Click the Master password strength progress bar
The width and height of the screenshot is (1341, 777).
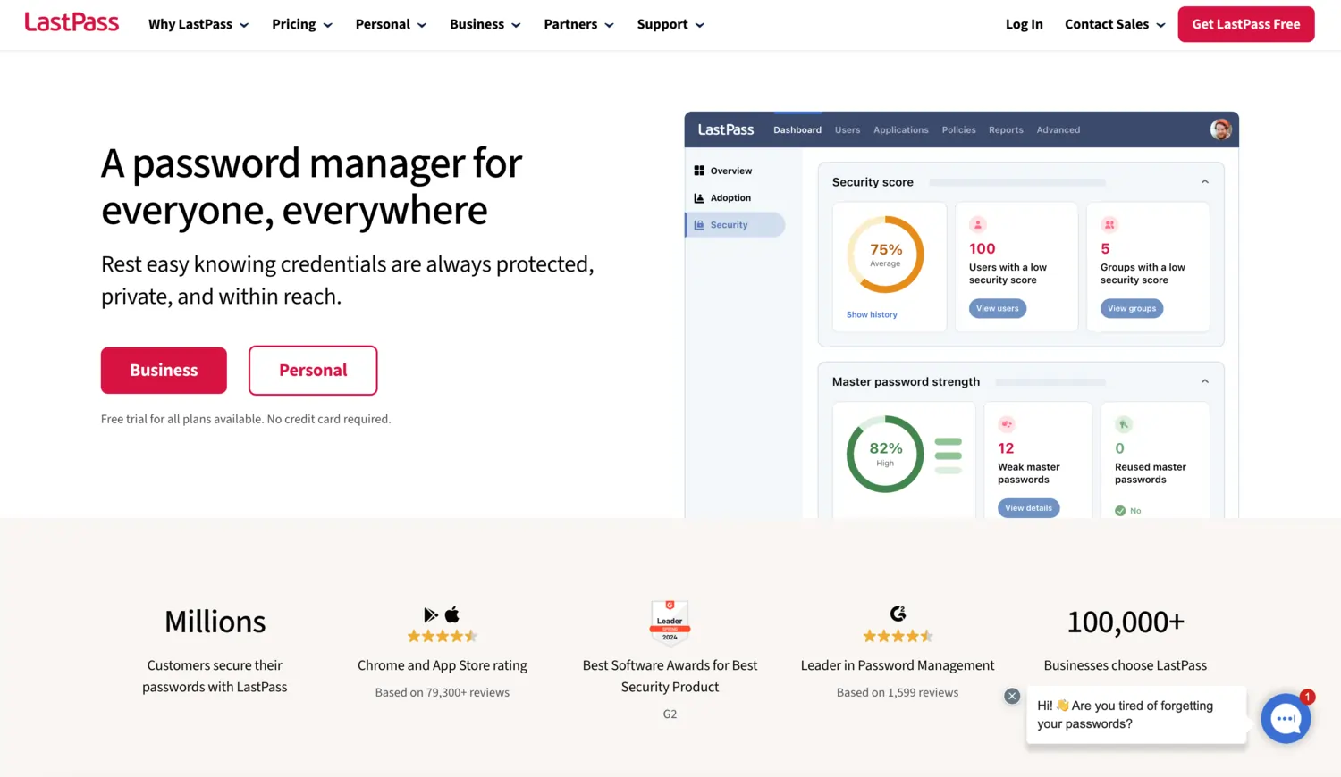pyautogui.click(x=1050, y=382)
